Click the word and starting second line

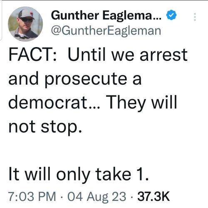(23, 78)
